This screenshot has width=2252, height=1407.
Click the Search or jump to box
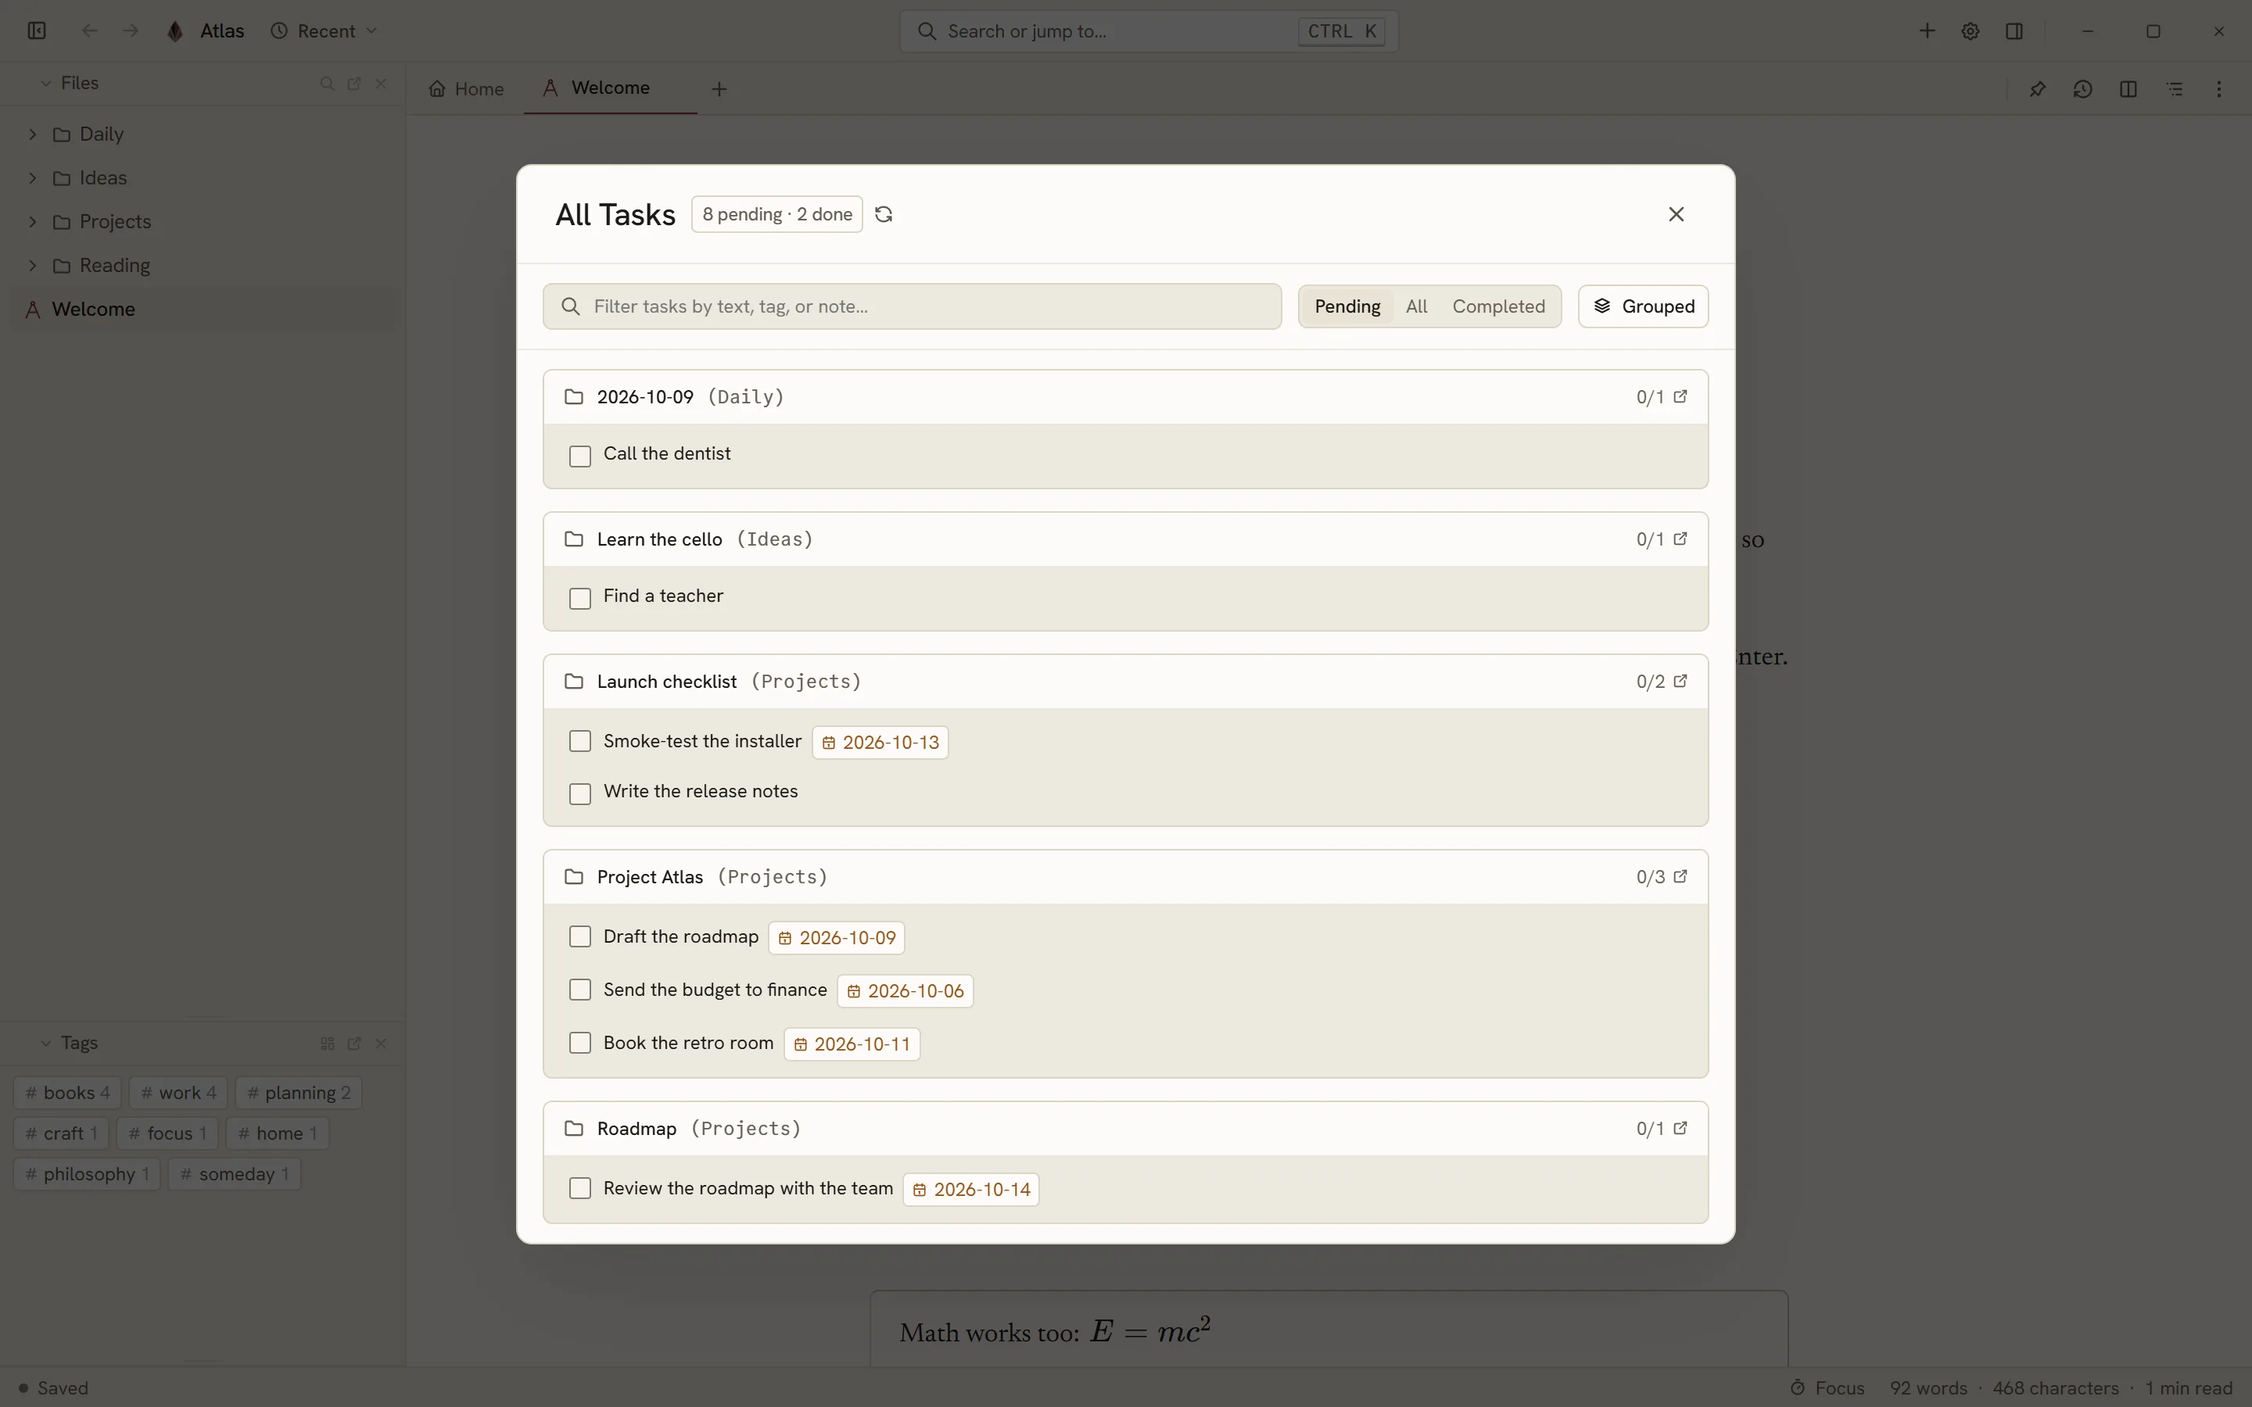click(x=1149, y=30)
